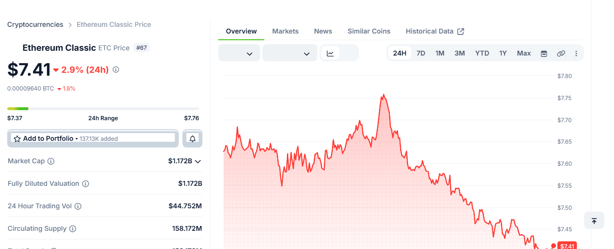Copy the chart link via chain icon
Screen dimensions: 614x249
tap(561, 53)
